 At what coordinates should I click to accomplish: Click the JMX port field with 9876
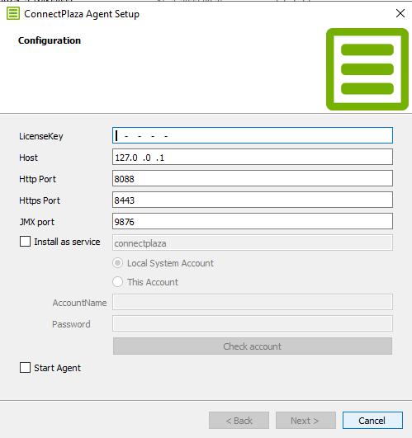pyautogui.click(x=253, y=221)
